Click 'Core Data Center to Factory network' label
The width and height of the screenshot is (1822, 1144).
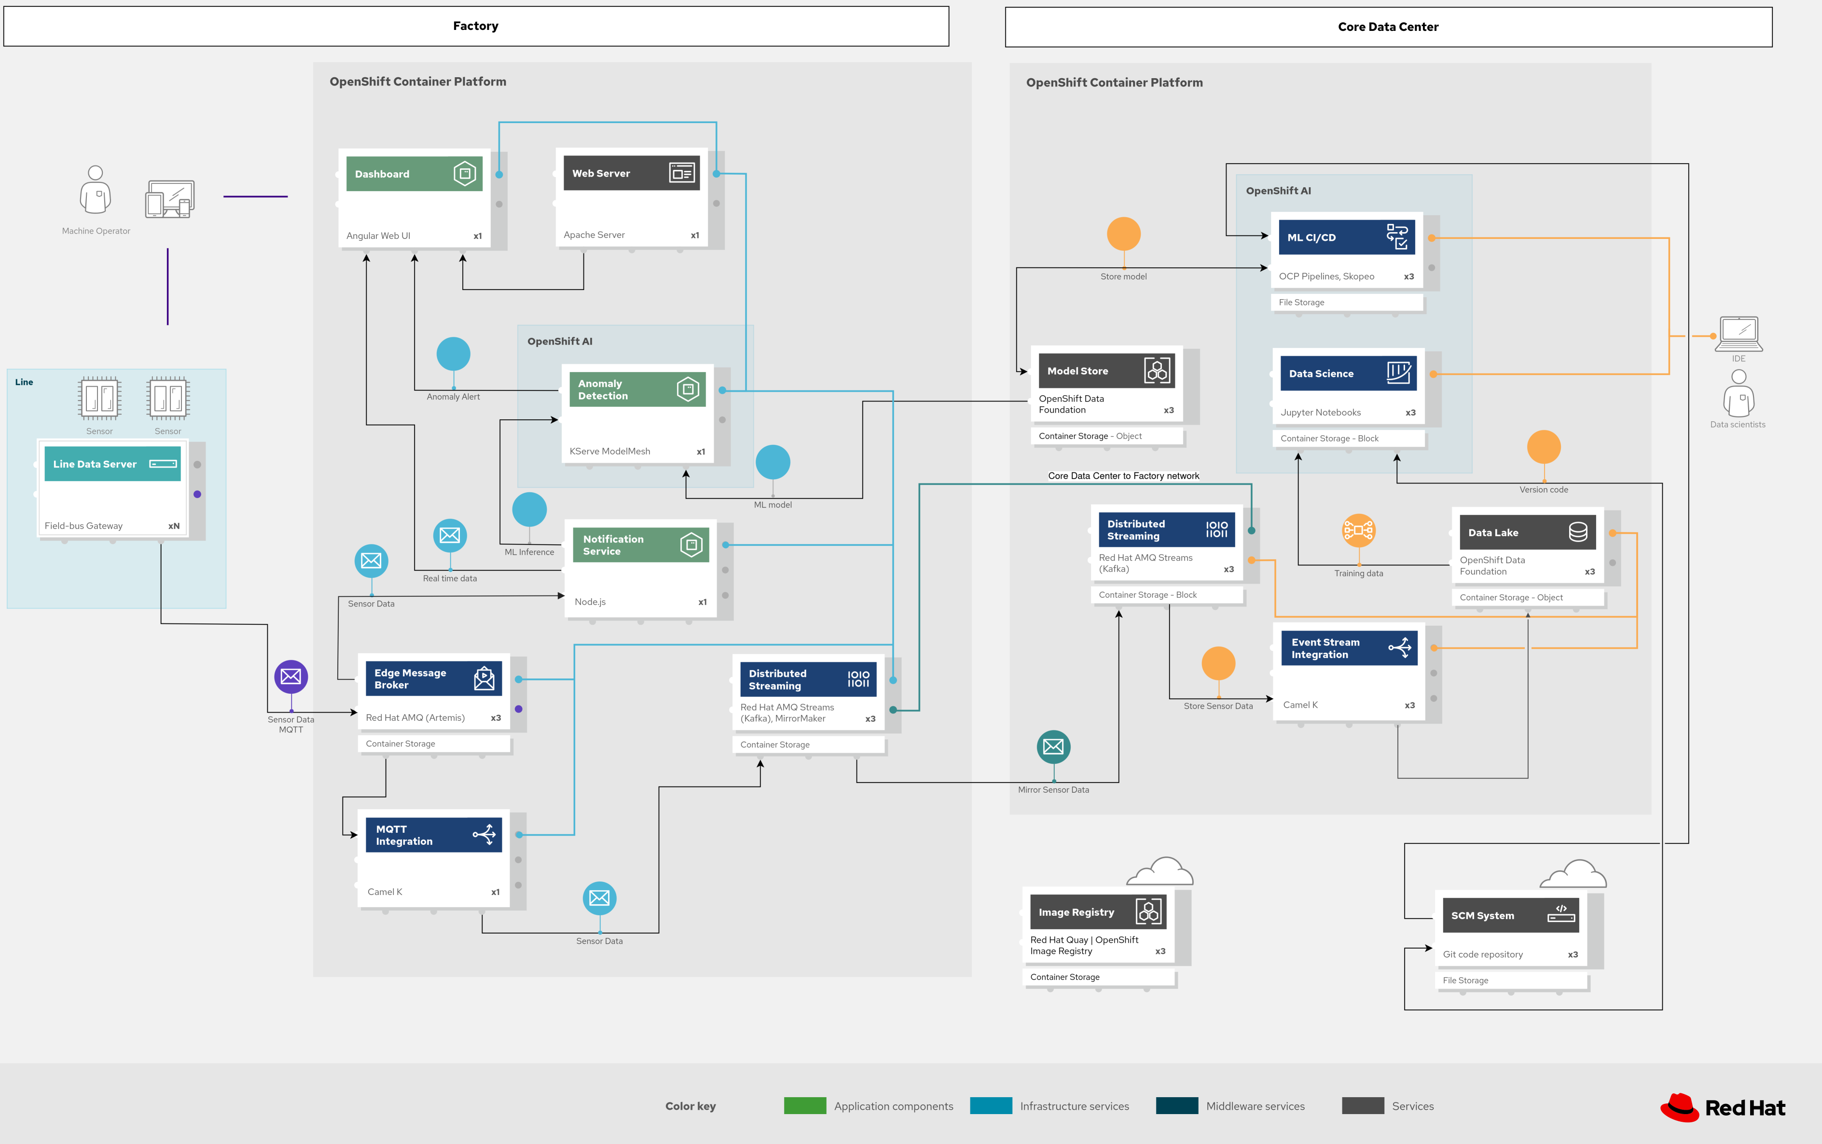[1124, 476]
